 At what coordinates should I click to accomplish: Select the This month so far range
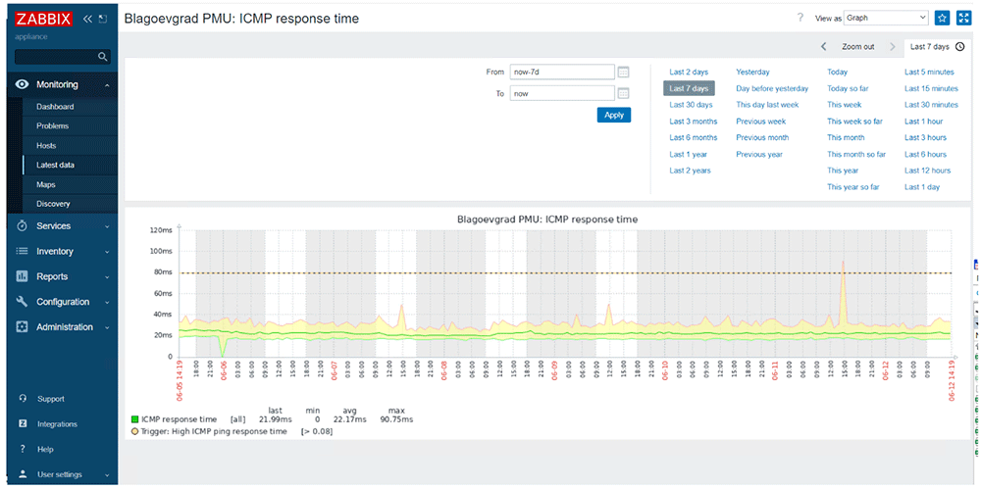856,154
